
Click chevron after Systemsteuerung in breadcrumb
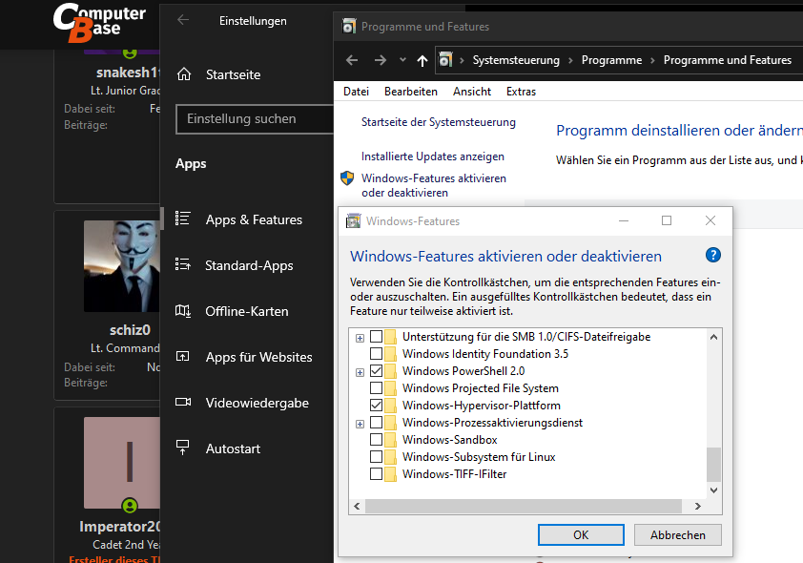[570, 60]
